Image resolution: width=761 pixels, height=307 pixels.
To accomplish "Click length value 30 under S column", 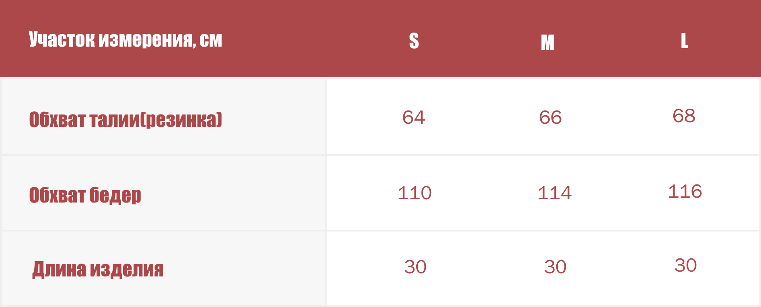I will 415,267.
